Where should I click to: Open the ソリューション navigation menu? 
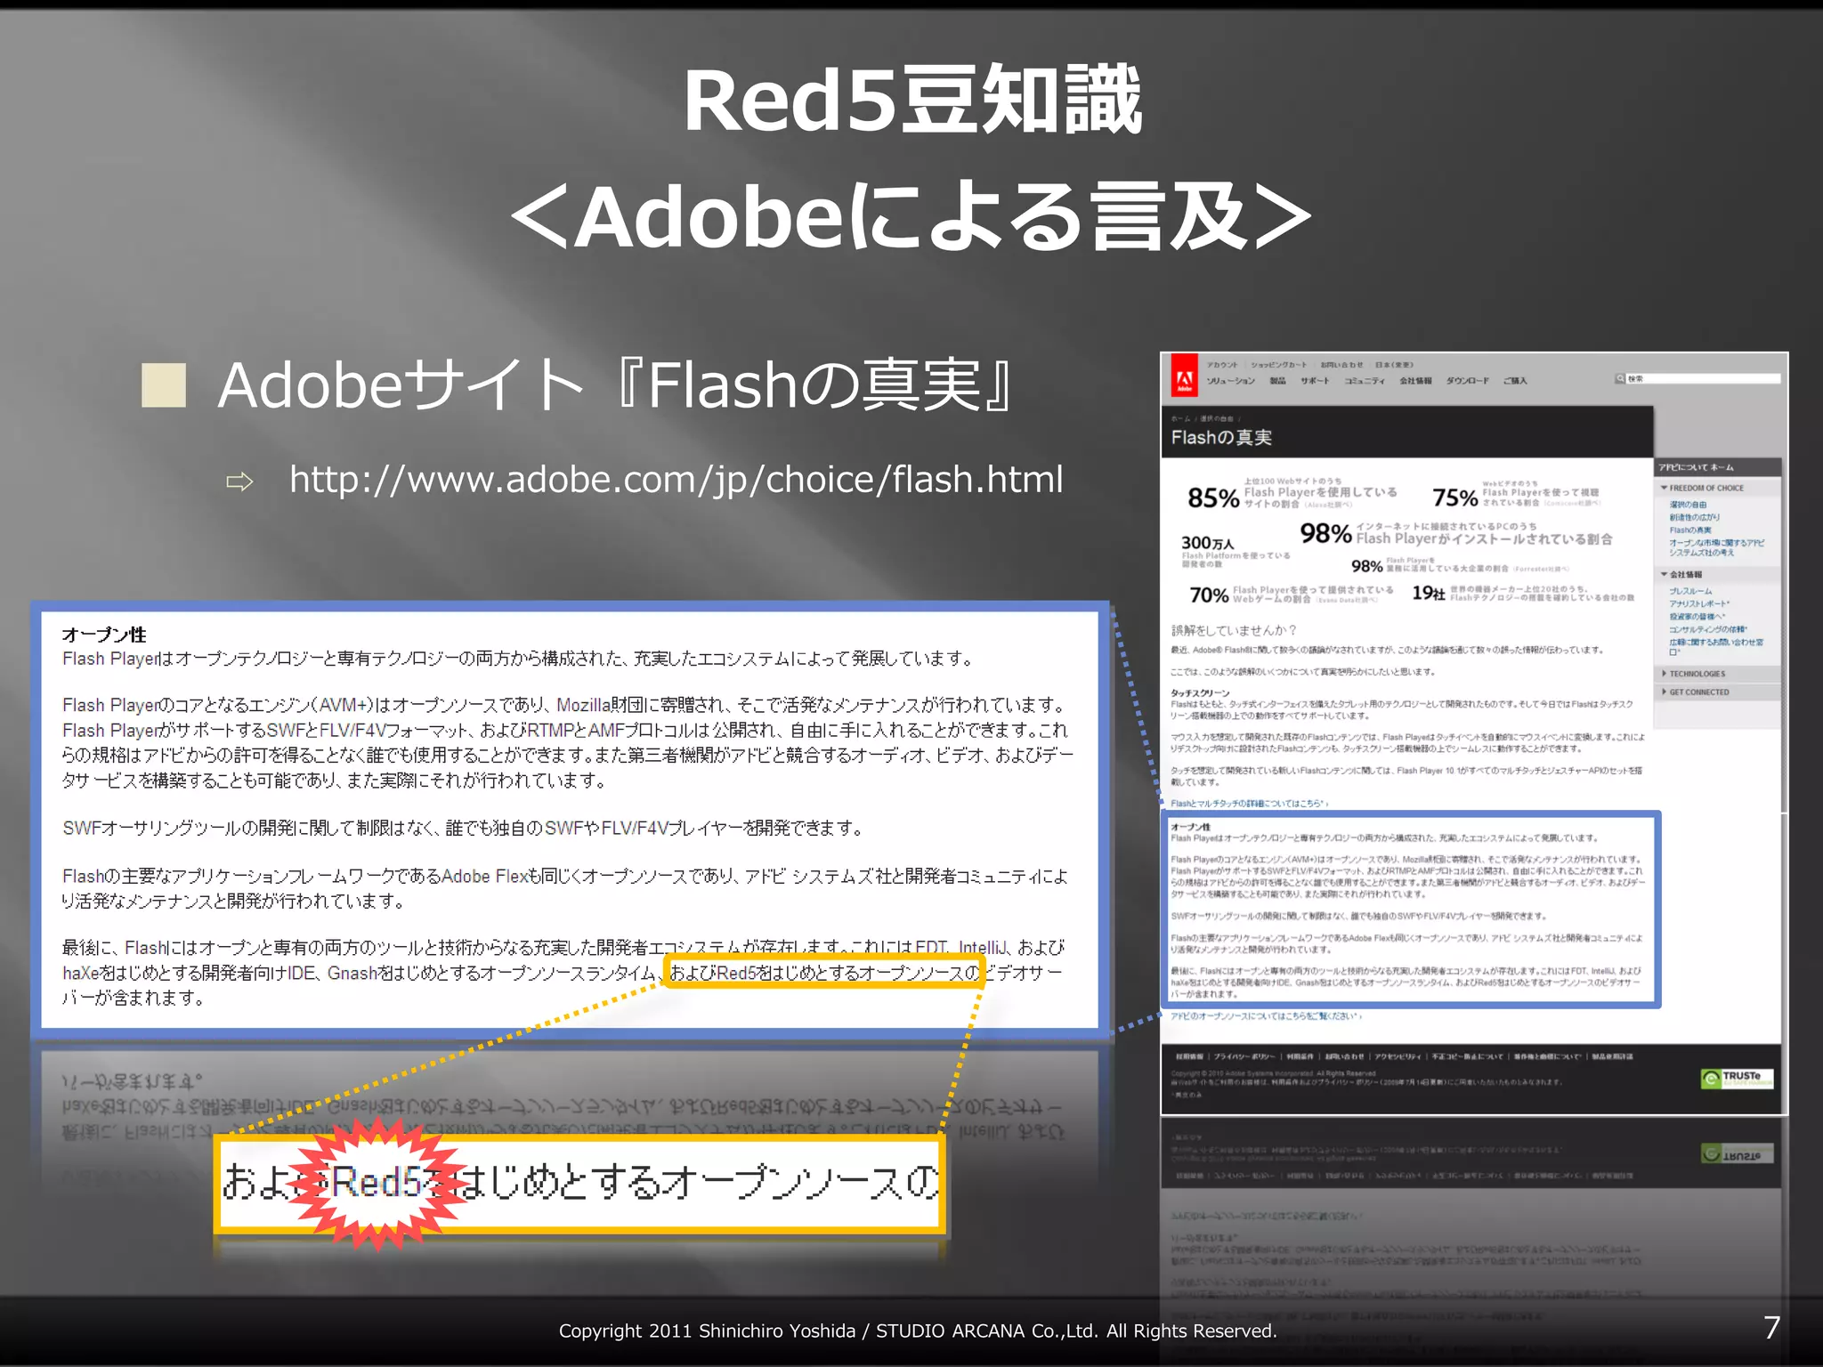[1230, 381]
